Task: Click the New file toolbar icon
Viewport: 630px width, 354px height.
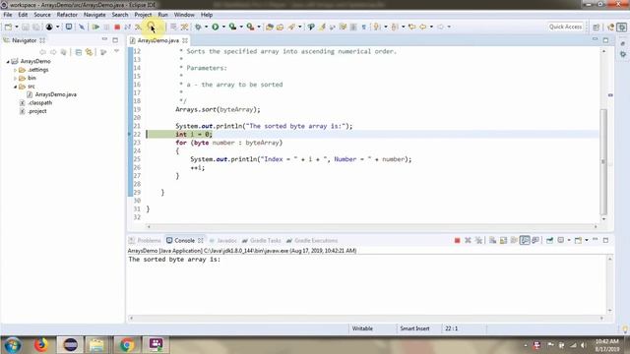Action: pyautogui.click(x=8, y=27)
